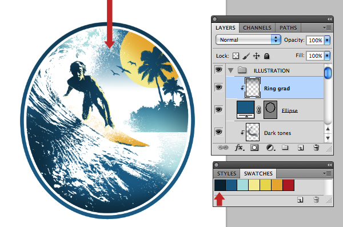Image resolution: width=343 pixels, height=227 pixels.
Task: Click the ILLUSTRATION group folder icon
Action: [x=242, y=70]
